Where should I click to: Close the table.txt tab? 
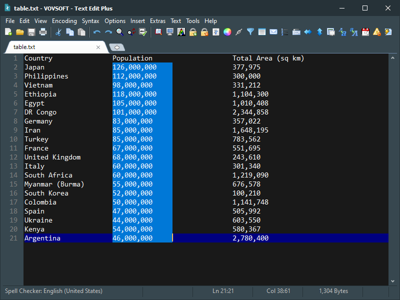click(x=98, y=47)
